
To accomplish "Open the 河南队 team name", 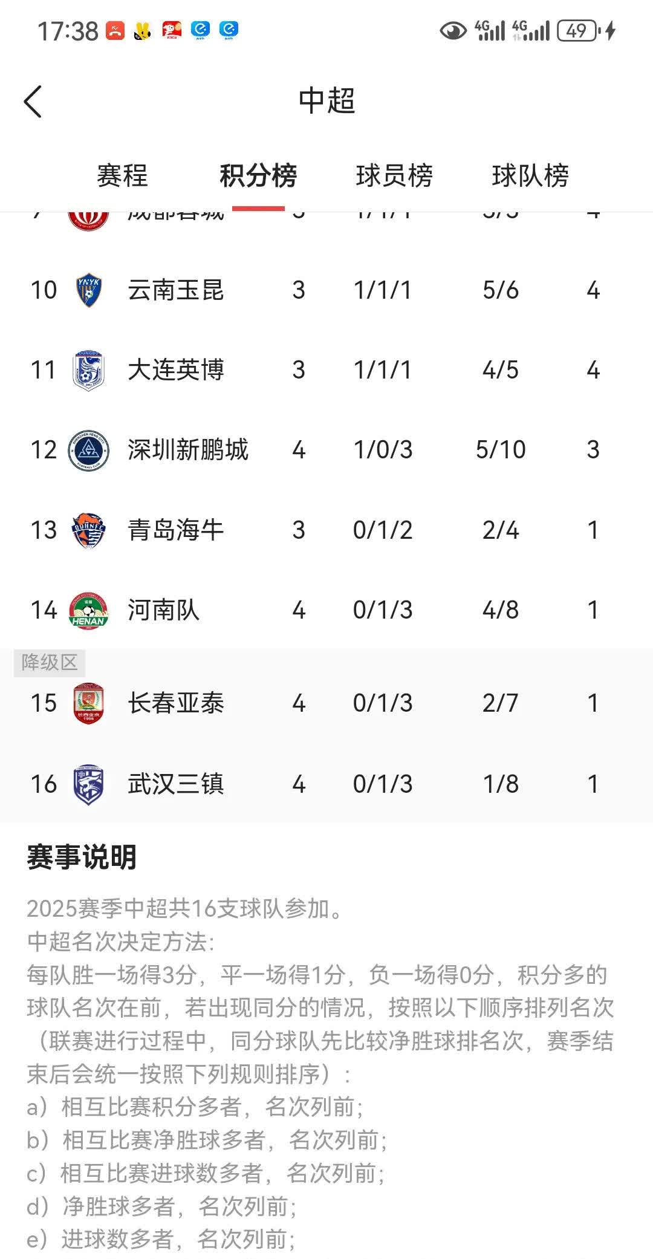I will coord(164,611).
